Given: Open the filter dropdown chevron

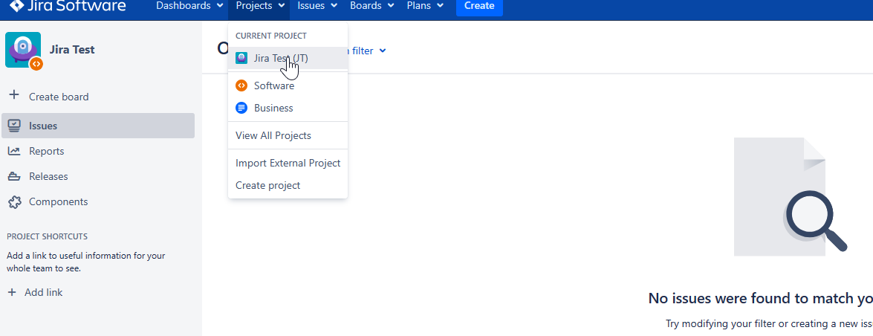Looking at the screenshot, I should pos(383,51).
